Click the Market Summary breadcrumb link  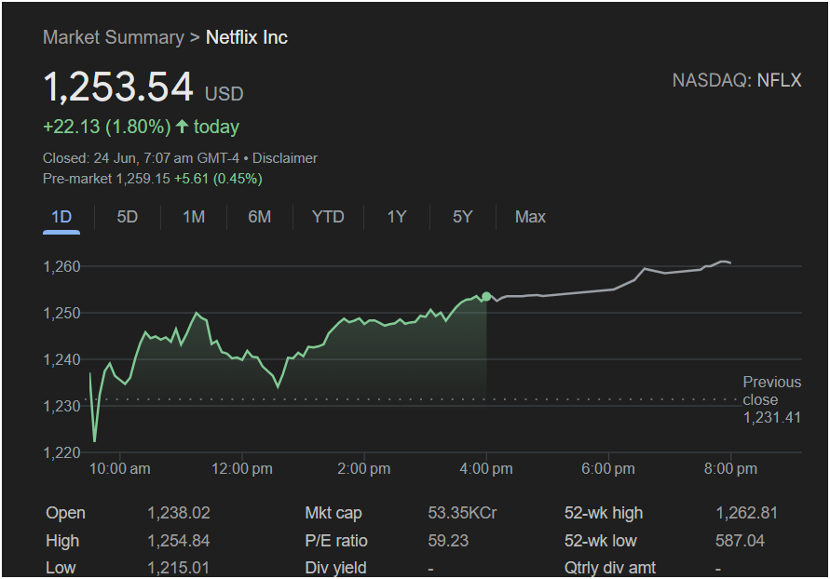pos(114,37)
